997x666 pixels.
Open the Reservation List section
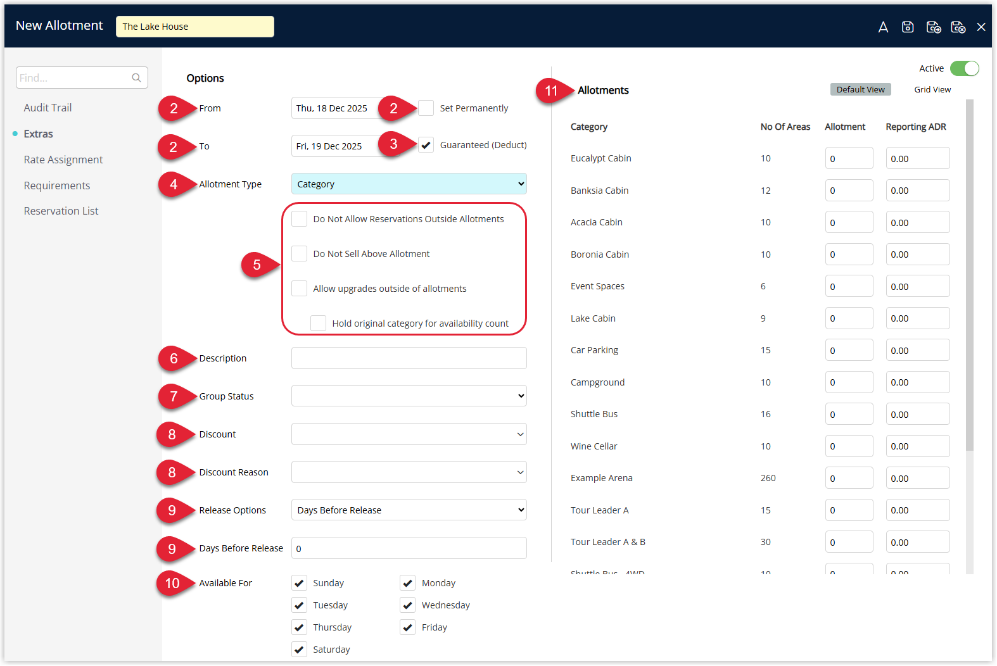tap(61, 211)
